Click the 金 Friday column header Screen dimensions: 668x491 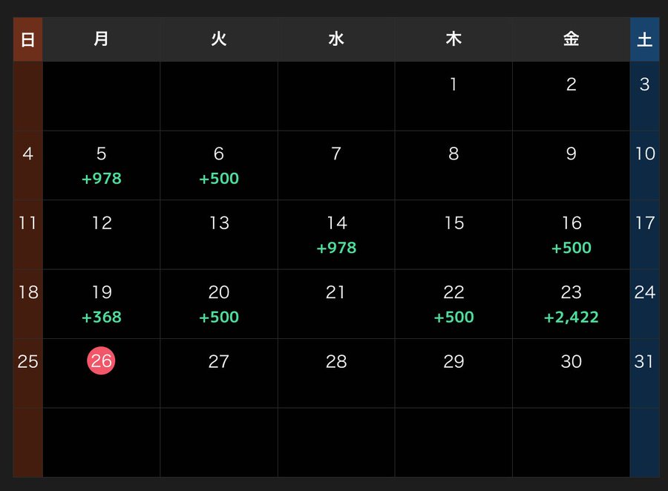571,39
